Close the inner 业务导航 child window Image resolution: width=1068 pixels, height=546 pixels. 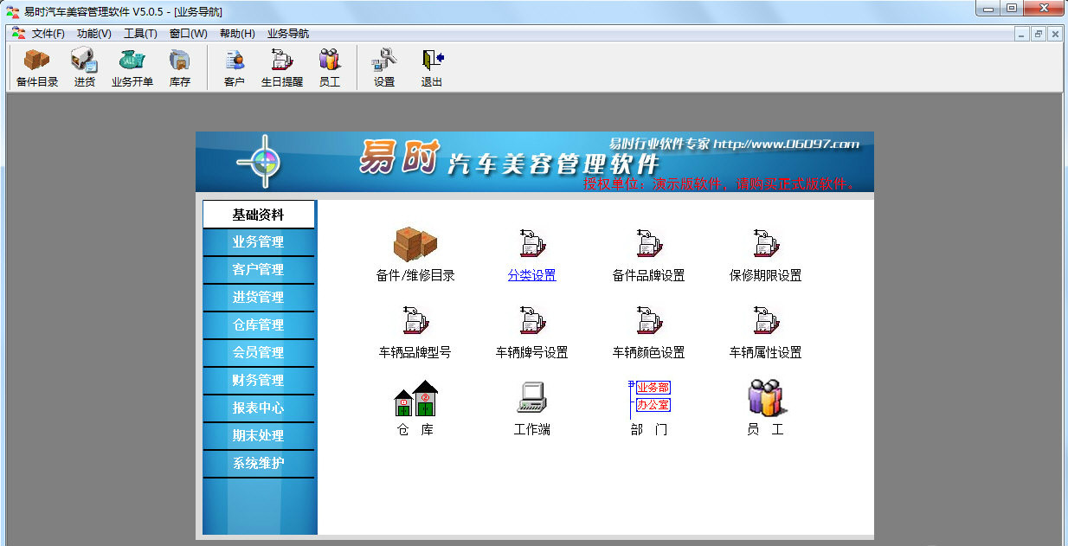click(1055, 34)
